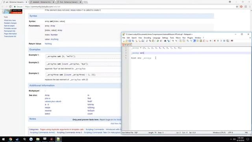The image size is (252, 142).
Task: Click the Redo icon in Notepad++ toolbar
Action: (161, 41)
